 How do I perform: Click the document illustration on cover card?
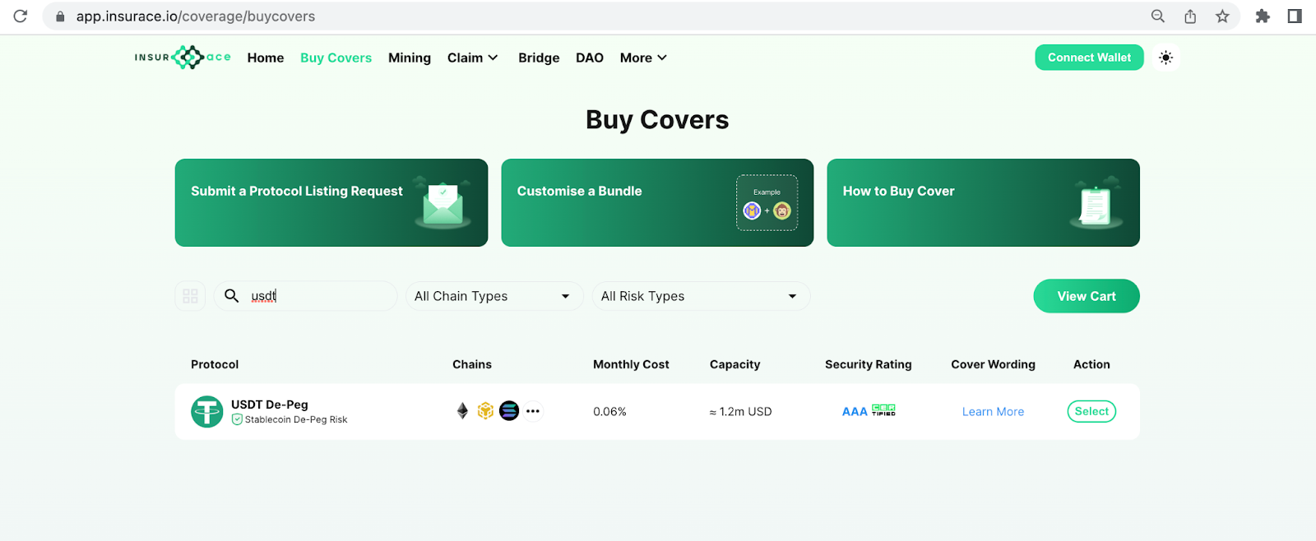point(1095,203)
